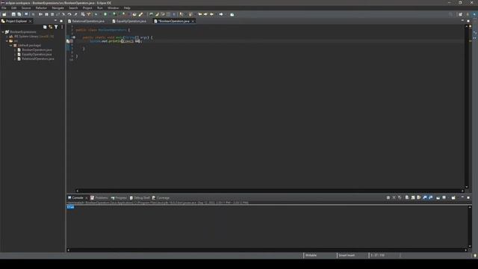Click the Terminate icon in Console toolbar
This screenshot has height=269, width=478.
[x=388, y=197]
